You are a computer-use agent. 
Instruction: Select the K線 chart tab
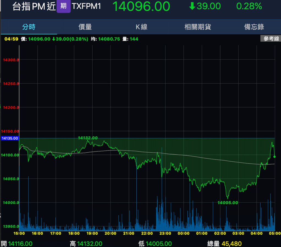(x=141, y=27)
